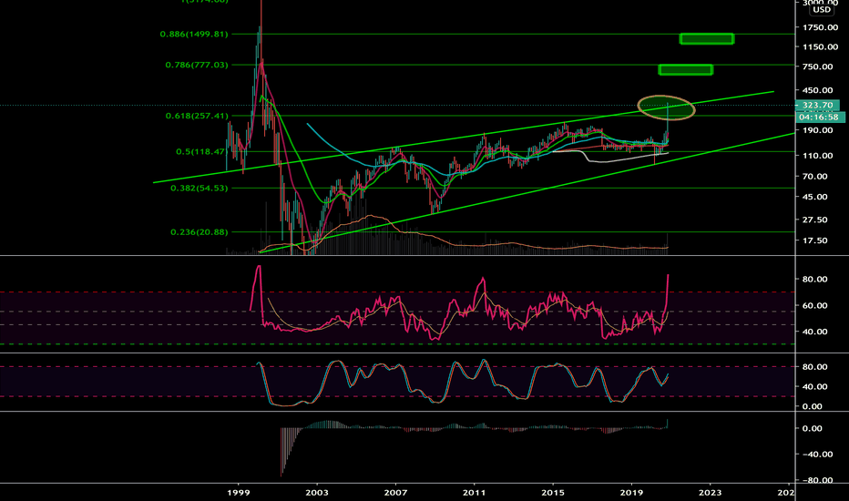The width and height of the screenshot is (849, 501).
Task: Click the upper green target rectangle near 1499
Action: point(707,38)
